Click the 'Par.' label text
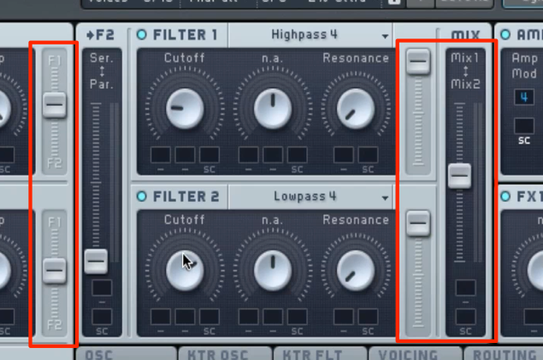The image size is (543, 360). click(102, 84)
